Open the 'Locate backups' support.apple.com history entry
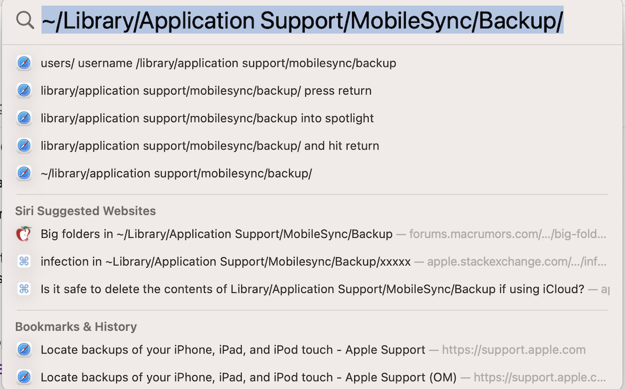Screen dimensions: 625x389 (232, 350)
